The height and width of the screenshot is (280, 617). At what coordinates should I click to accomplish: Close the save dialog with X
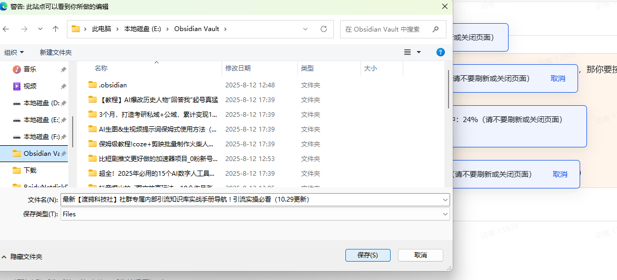pos(445,7)
